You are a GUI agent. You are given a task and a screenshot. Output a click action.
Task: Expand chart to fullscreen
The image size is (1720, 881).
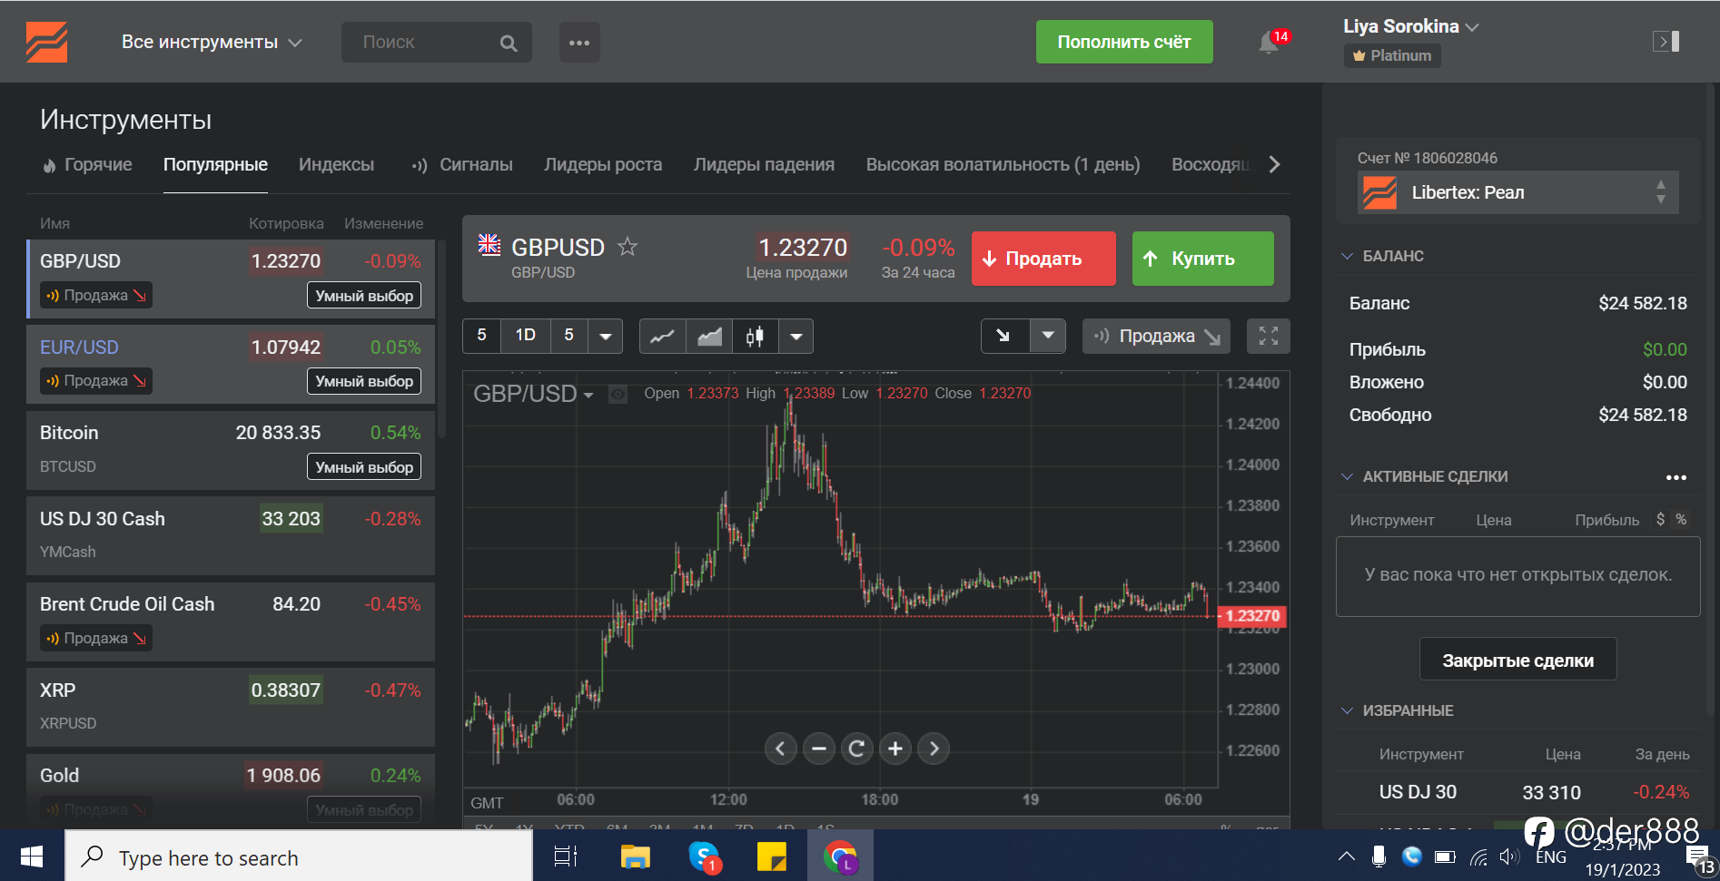click(x=1269, y=336)
